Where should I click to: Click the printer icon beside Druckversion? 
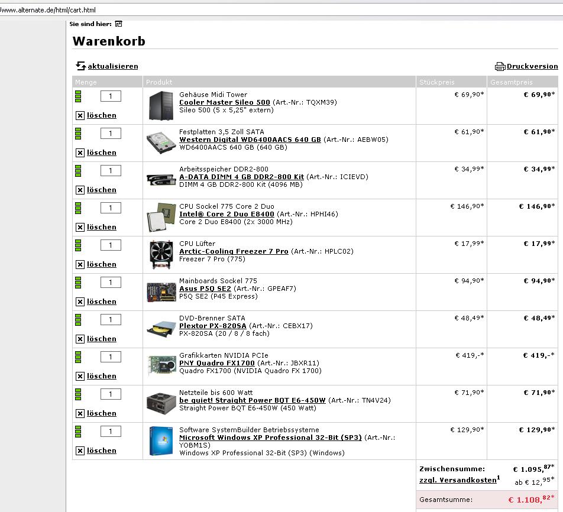[x=500, y=66]
